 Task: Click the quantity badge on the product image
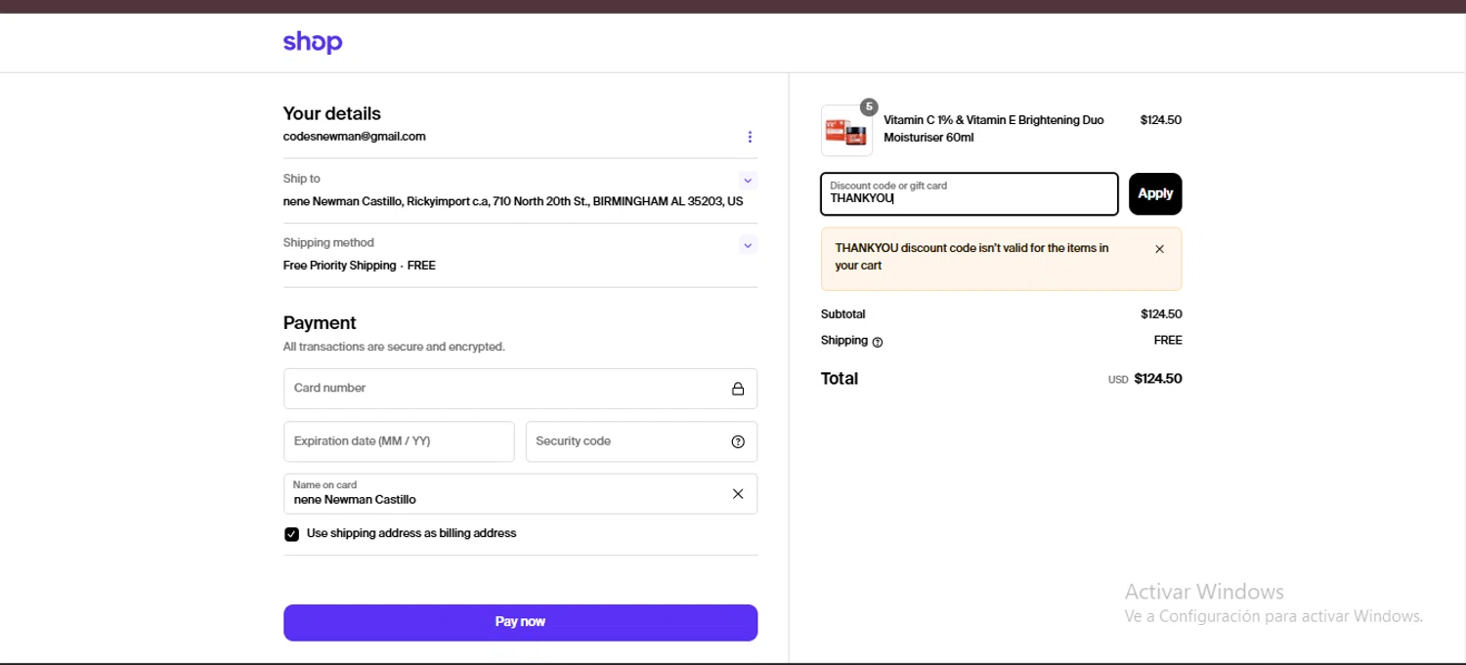pos(869,106)
